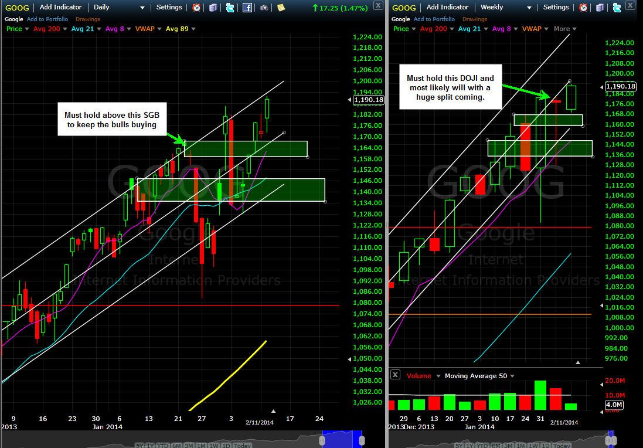
Task: Open the price alert alarm clock in Daily chart
Action: [x=196, y=8]
